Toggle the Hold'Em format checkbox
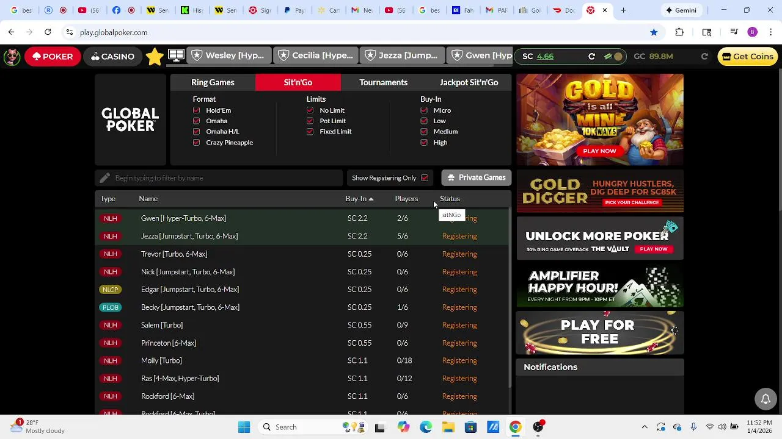The width and height of the screenshot is (782, 439). (x=196, y=110)
